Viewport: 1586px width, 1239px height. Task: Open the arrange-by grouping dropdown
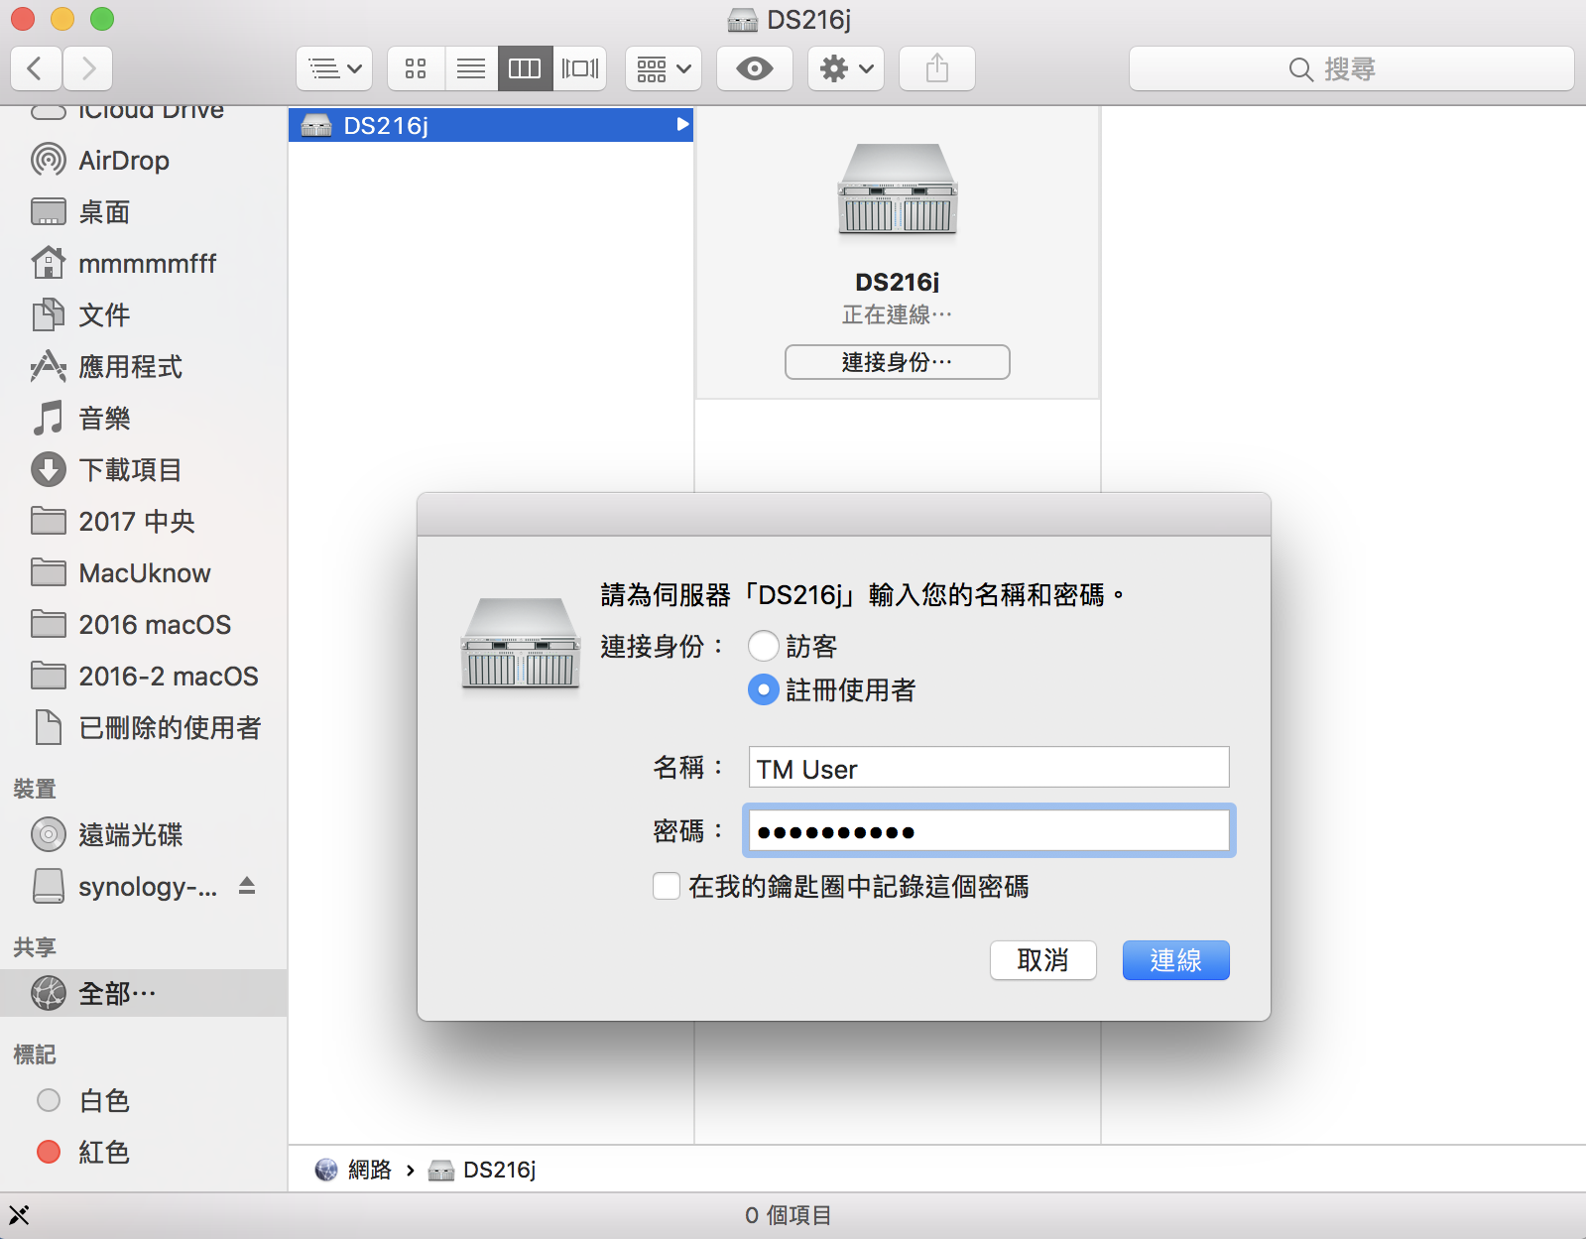click(x=663, y=68)
